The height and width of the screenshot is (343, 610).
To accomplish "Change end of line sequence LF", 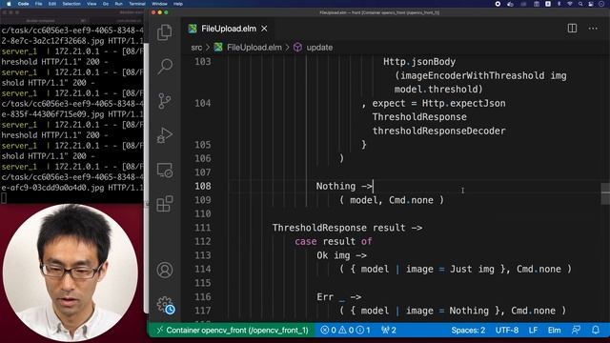I will pyautogui.click(x=533, y=331).
